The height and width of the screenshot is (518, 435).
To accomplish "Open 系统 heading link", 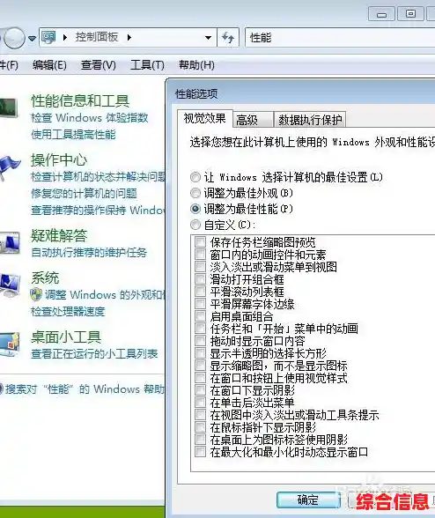I will 45,277.
